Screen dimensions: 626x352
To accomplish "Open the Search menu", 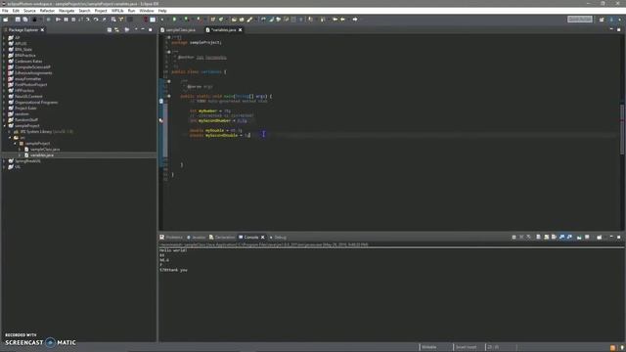I will click(84, 11).
